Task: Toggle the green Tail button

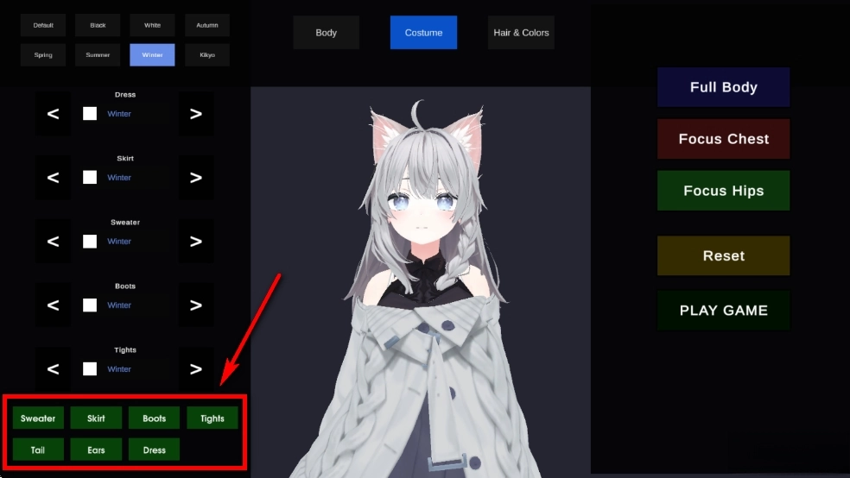Action: [x=38, y=450]
